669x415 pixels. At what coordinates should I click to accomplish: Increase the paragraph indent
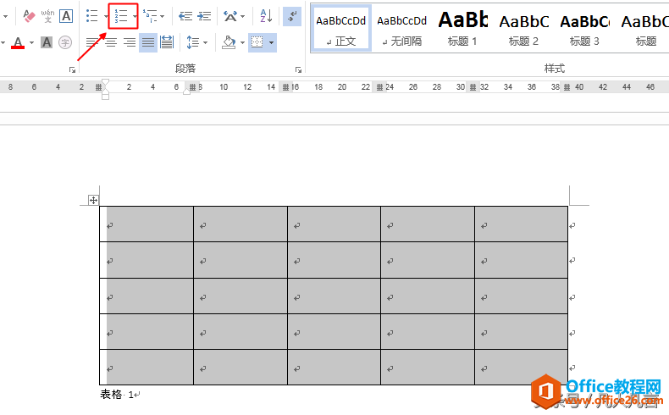pyautogui.click(x=204, y=16)
